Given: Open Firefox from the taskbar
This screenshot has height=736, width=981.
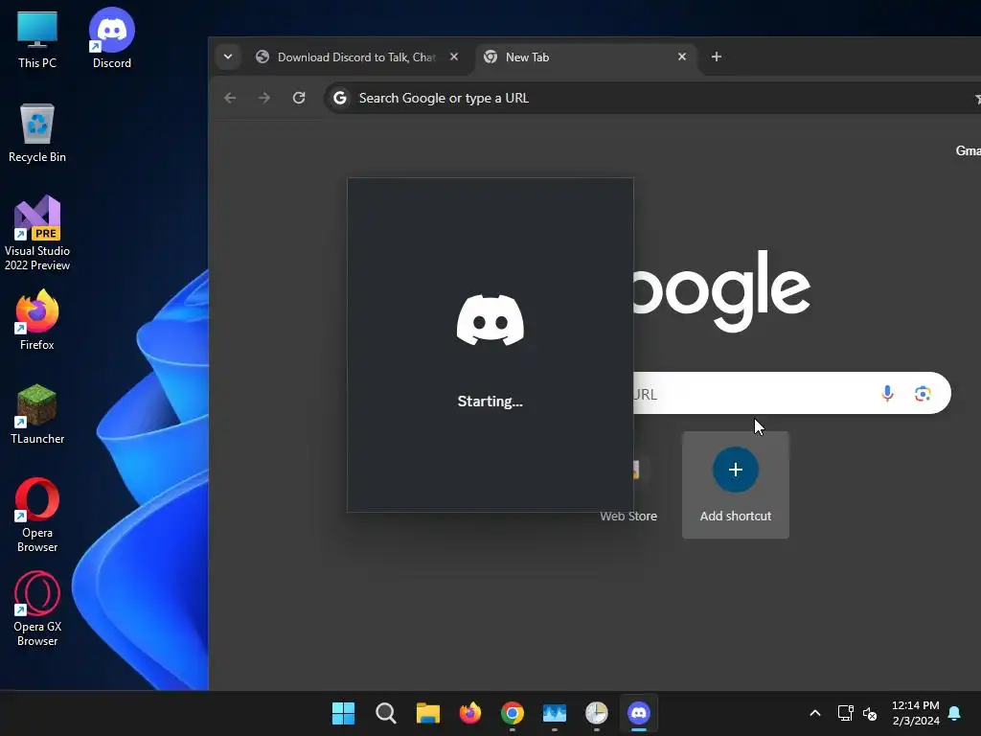Looking at the screenshot, I should pyautogui.click(x=470, y=713).
